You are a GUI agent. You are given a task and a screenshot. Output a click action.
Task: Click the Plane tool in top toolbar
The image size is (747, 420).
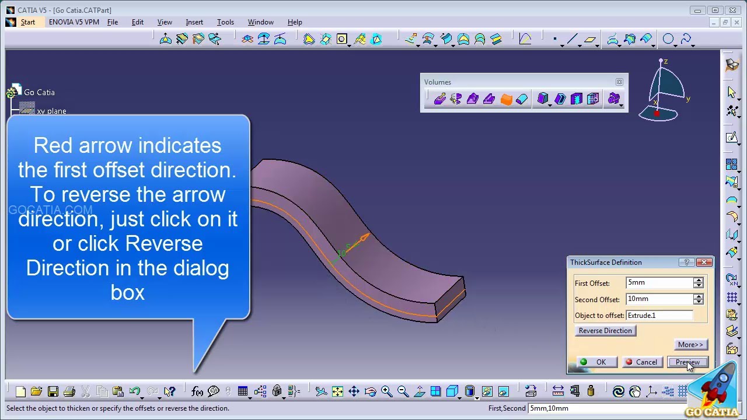click(x=589, y=39)
